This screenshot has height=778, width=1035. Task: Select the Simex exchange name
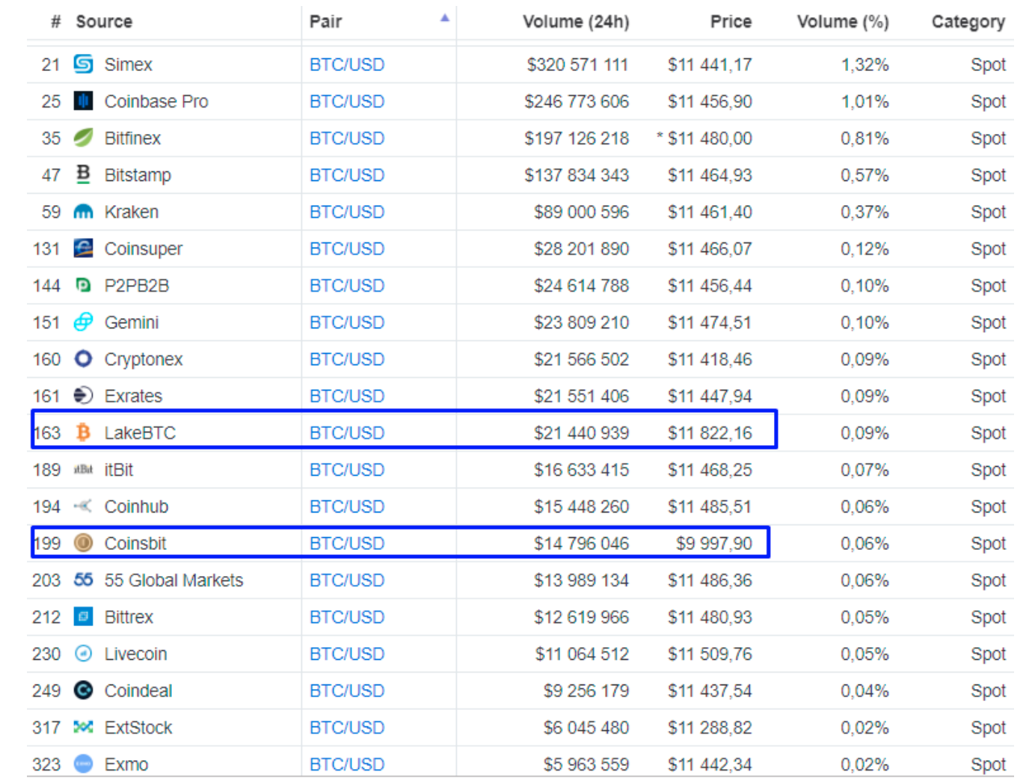pos(128,64)
